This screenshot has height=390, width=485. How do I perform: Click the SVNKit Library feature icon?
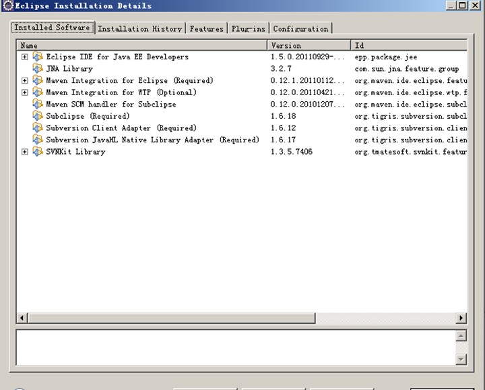tap(38, 152)
